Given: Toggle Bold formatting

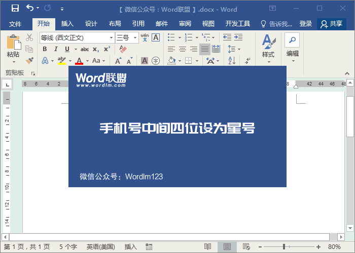Looking at the screenshot, I should (x=45, y=49).
